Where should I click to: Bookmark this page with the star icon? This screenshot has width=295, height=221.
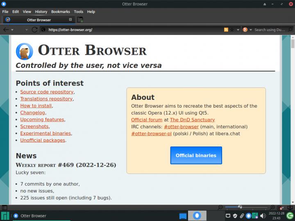(232, 29)
